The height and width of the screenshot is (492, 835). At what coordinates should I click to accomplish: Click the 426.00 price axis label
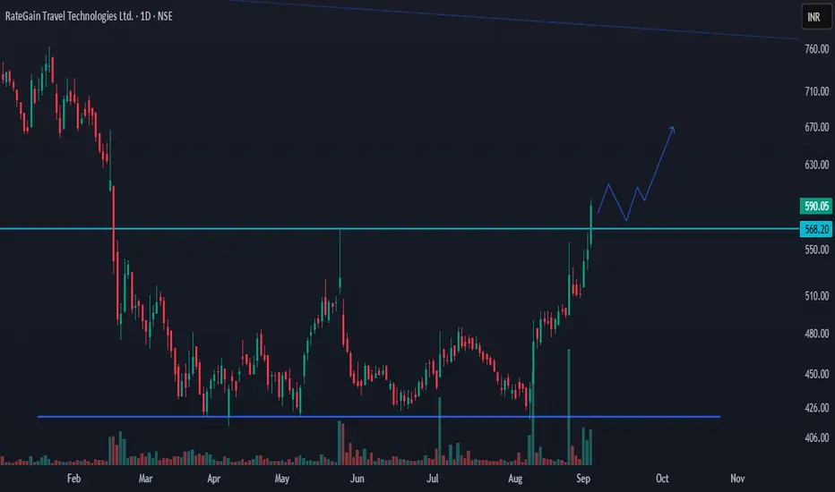(x=816, y=408)
